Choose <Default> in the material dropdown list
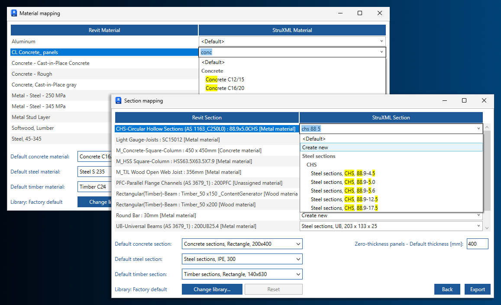Screen dimensions: 501x305 coord(213,62)
